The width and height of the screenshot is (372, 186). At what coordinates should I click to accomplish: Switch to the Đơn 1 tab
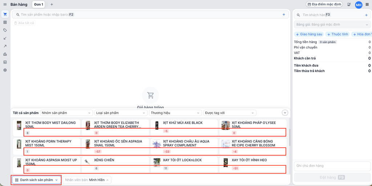[x=39, y=4]
